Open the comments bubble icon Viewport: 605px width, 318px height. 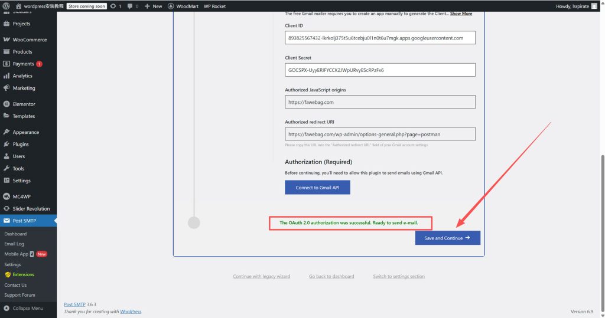pyautogui.click(x=130, y=6)
